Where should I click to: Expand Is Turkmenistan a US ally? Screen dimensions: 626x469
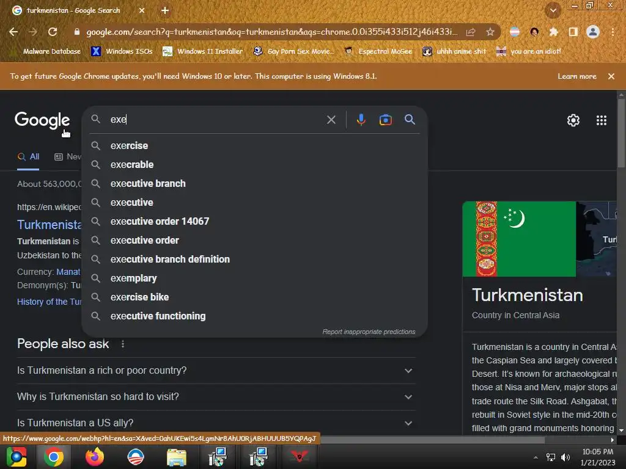point(216,423)
